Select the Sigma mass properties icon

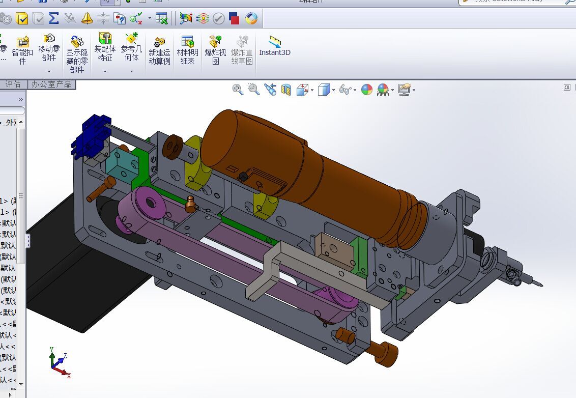[53, 18]
